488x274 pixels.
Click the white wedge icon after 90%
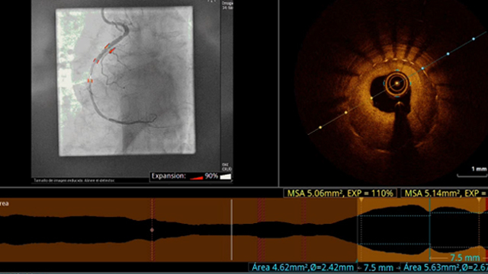click(x=226, y=177)
